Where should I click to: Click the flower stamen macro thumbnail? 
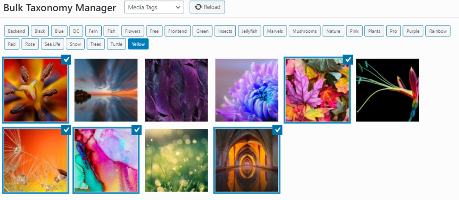[x=36, y=90]
